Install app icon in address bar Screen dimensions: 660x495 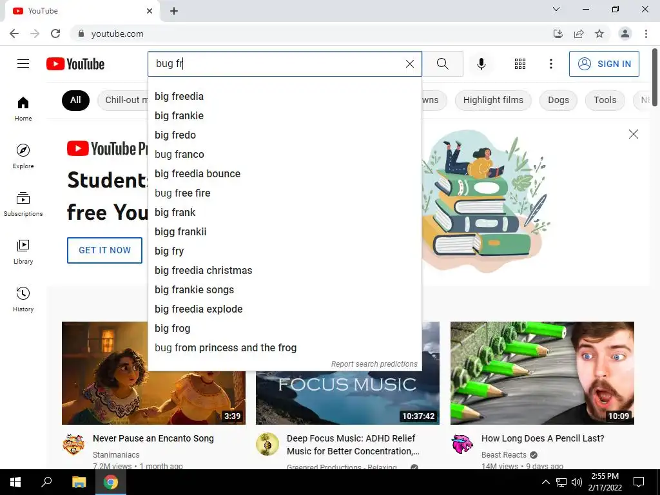coord(558,34)
